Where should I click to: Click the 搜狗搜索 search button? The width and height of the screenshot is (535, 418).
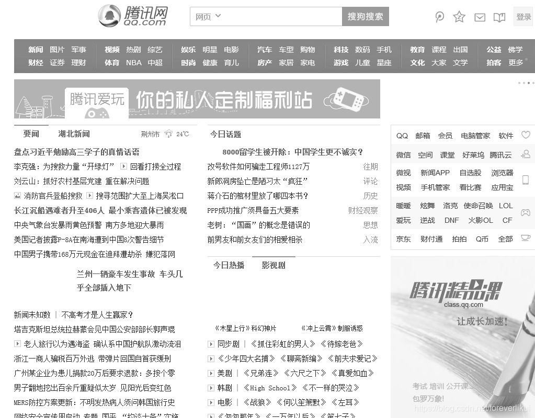tap(366, 16)
